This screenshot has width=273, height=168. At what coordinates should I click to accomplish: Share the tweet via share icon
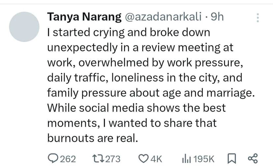pyautogui.click(x=252, y=159)
